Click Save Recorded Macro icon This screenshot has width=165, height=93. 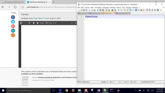[x=158, y=10]
